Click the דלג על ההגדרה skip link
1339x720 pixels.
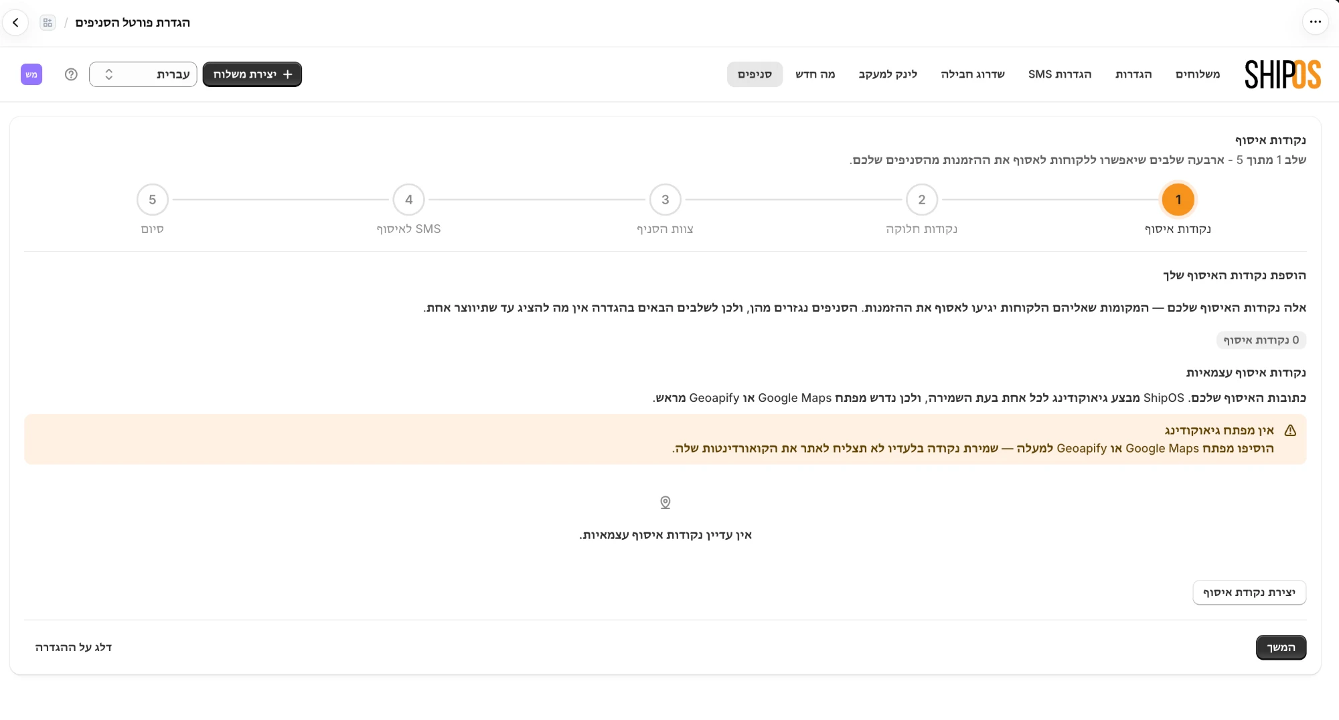pyautogui.click(x=74, y=648)
